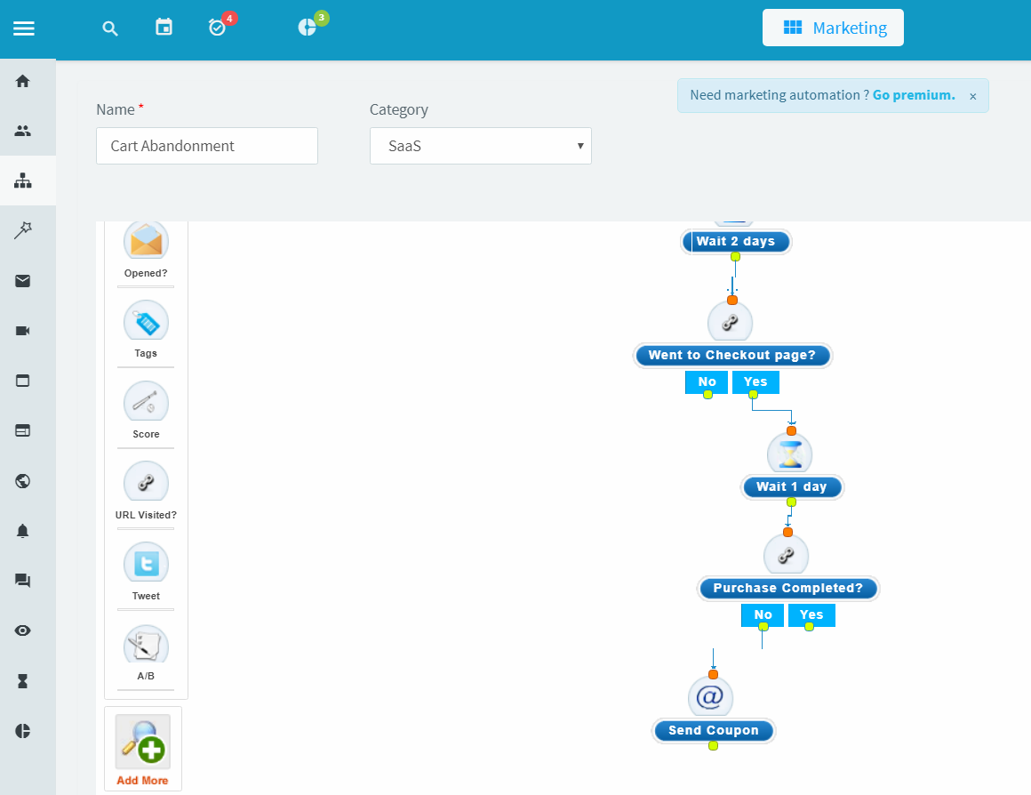
Task: Click the search magnifier icon
Action: click(110, 28)
